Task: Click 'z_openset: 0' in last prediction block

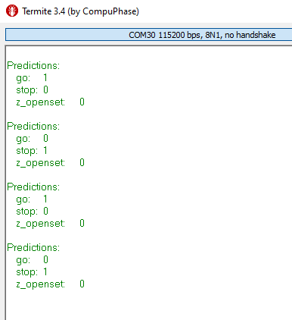Action: point(50,284)
